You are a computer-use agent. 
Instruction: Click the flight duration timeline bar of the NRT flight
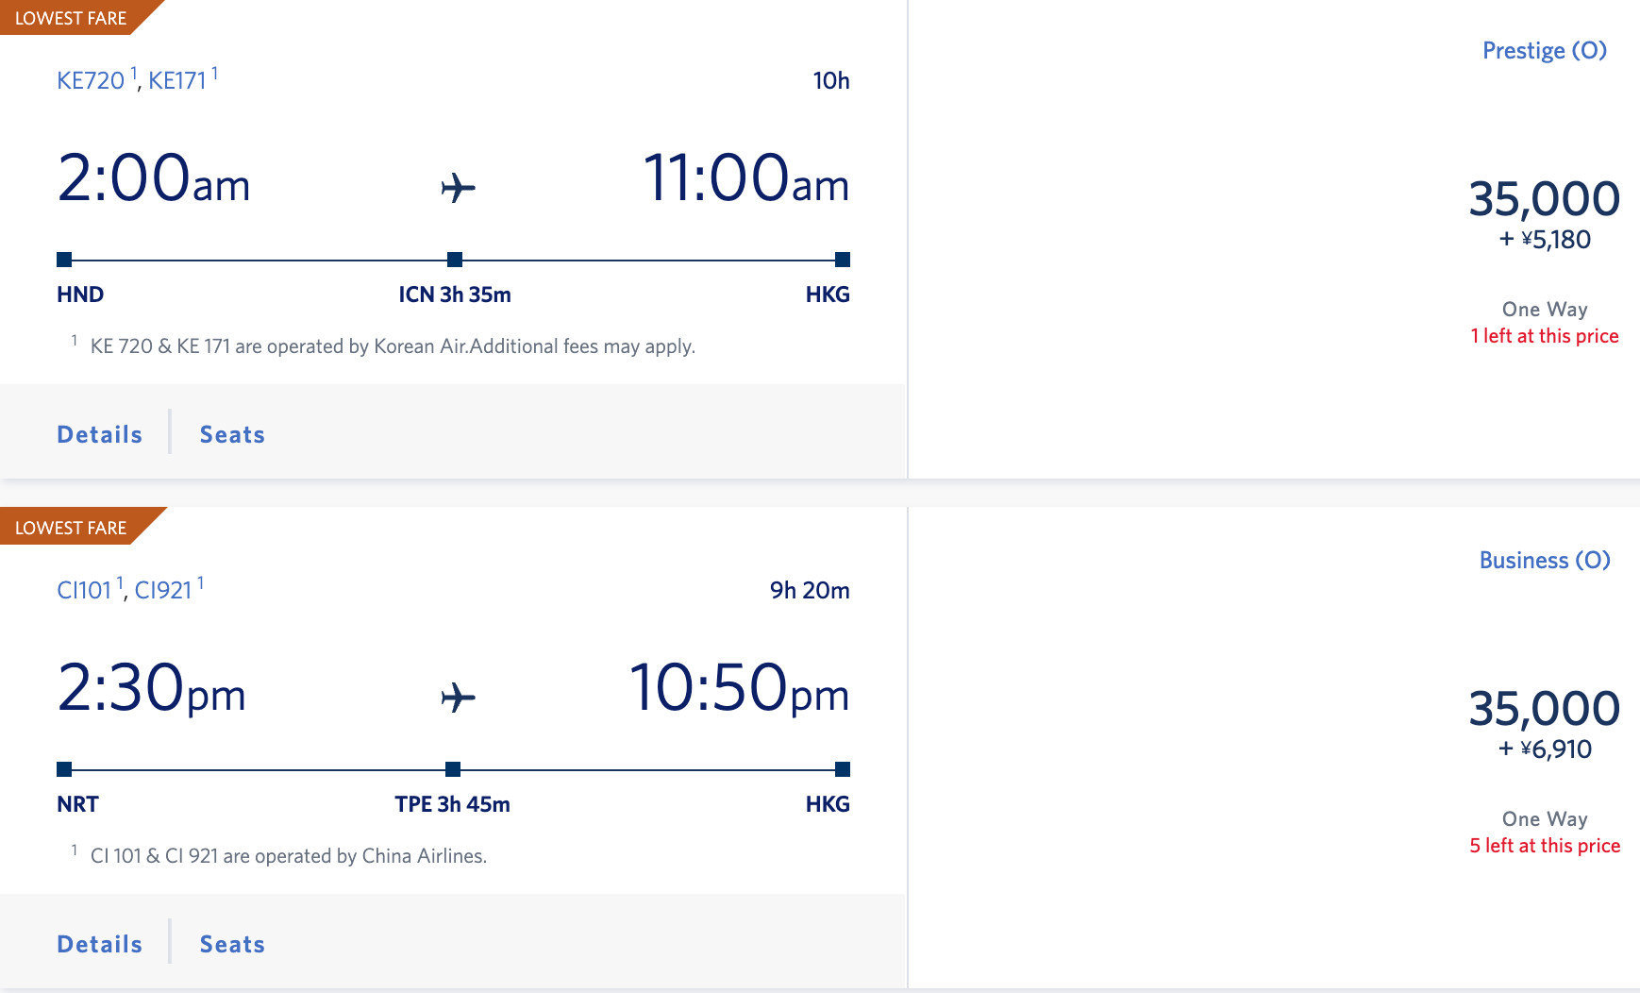coord(264,769)
